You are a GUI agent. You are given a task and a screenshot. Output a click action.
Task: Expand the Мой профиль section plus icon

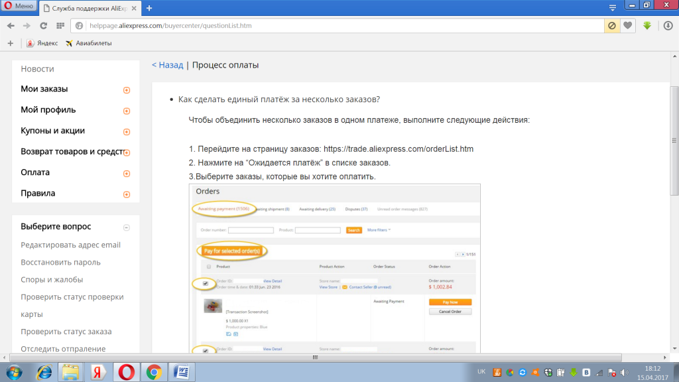(127, 111)
